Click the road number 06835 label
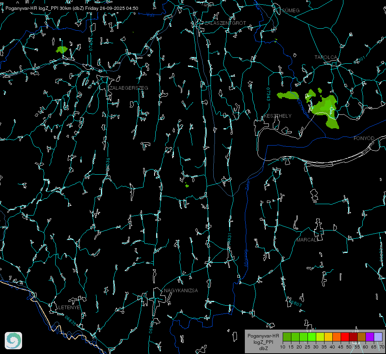 click(x=71, y=321)
